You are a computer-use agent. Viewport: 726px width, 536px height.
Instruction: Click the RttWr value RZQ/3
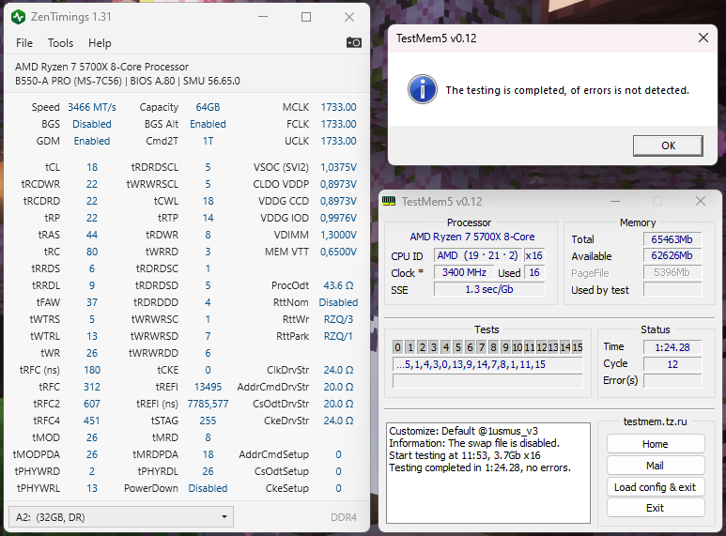[338, 319]
